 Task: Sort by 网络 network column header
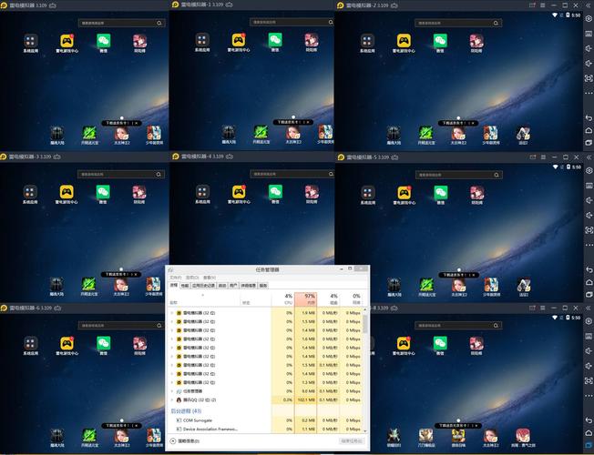pos(351,299)
